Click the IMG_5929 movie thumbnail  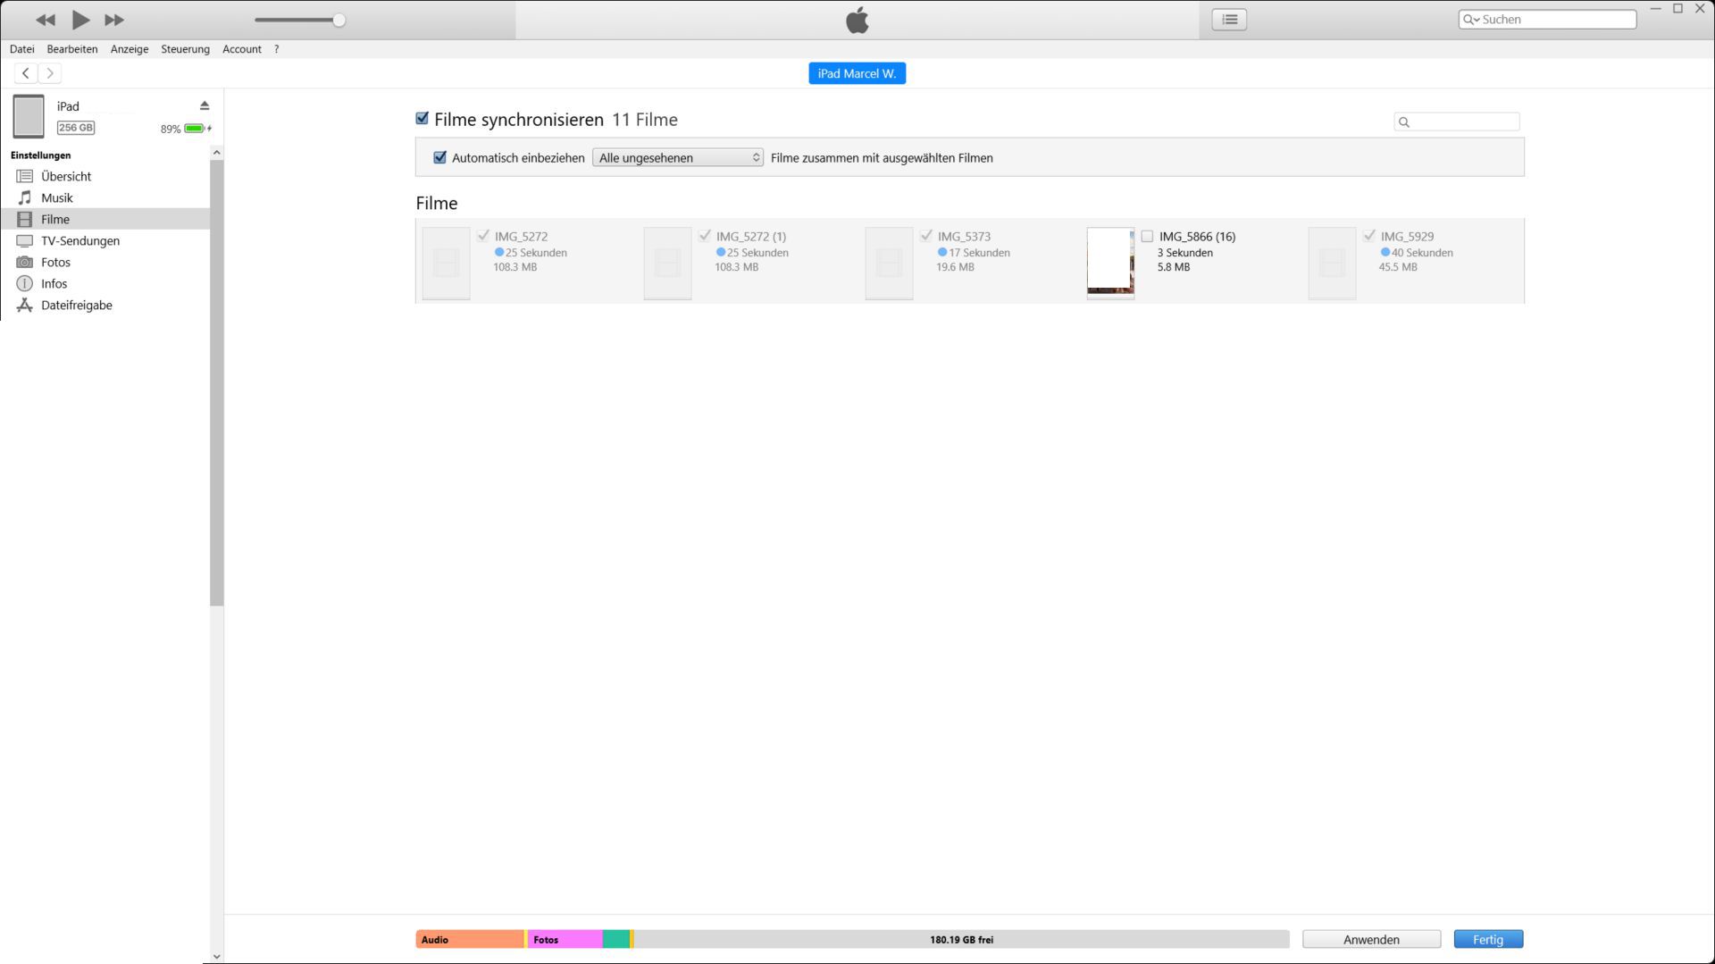1332,263
